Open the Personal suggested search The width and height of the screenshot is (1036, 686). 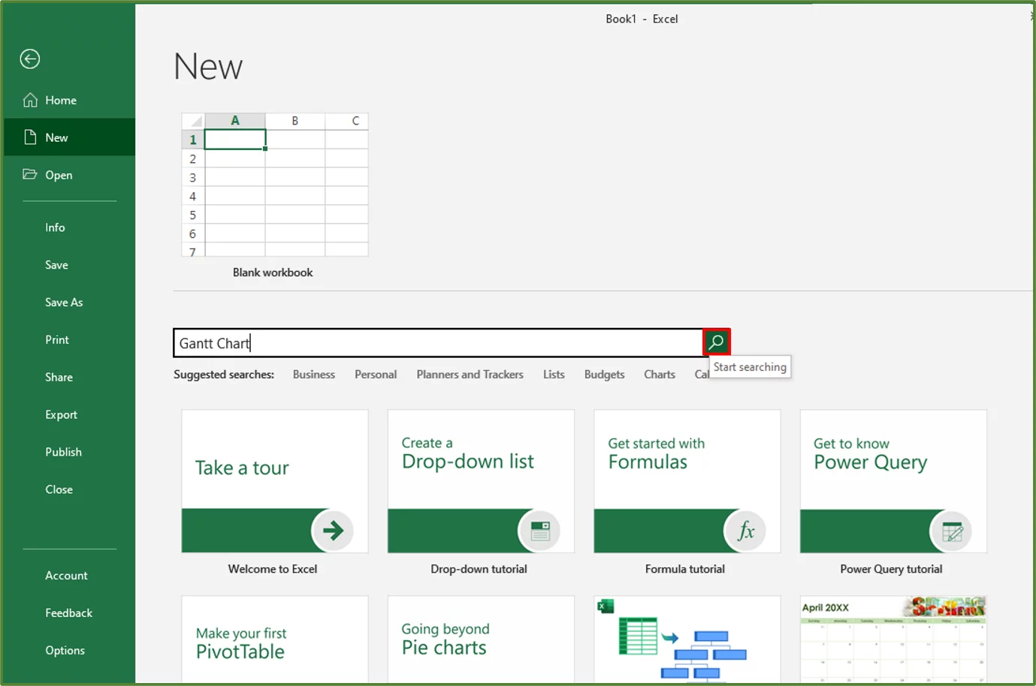point(376,374)
